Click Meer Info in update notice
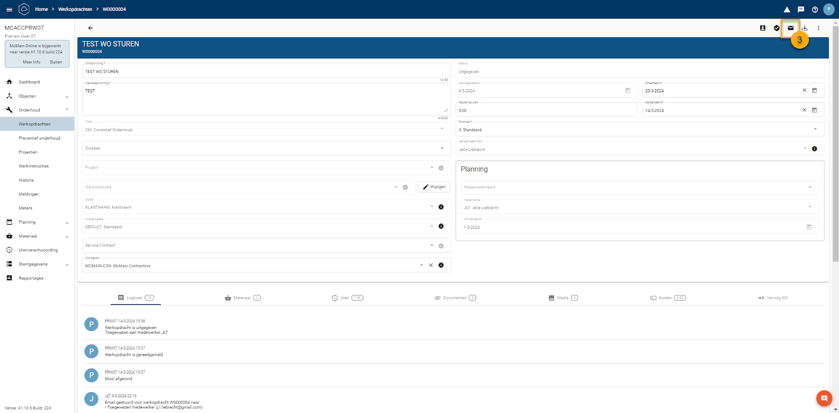This screenshot has width=839, height=413. click(x=31, y=62)
